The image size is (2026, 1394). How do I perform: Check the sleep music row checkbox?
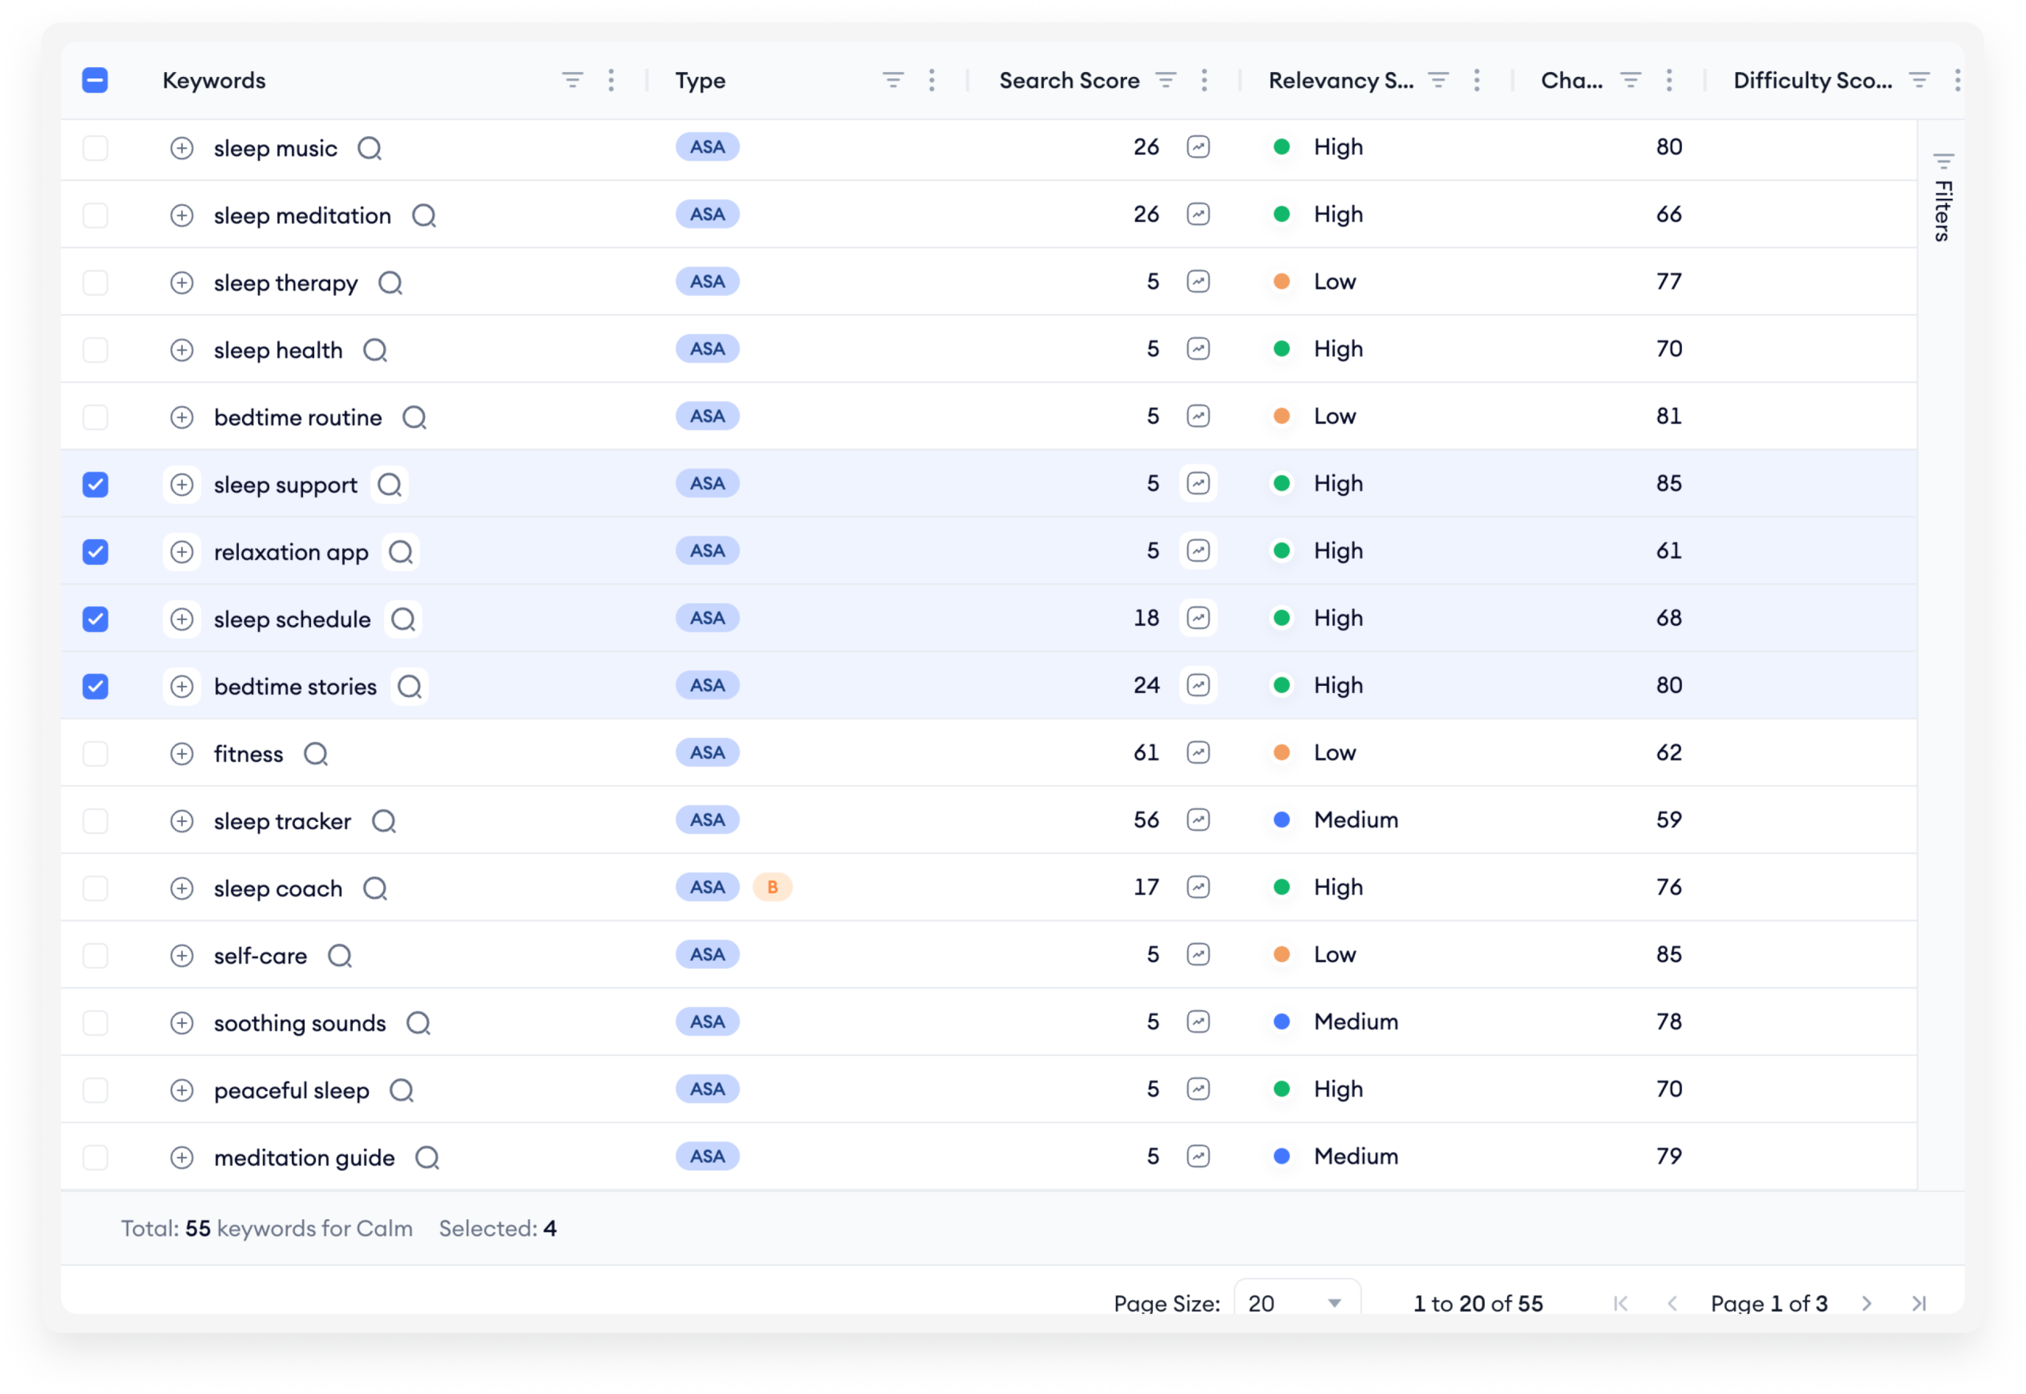[x=95, y=148]
